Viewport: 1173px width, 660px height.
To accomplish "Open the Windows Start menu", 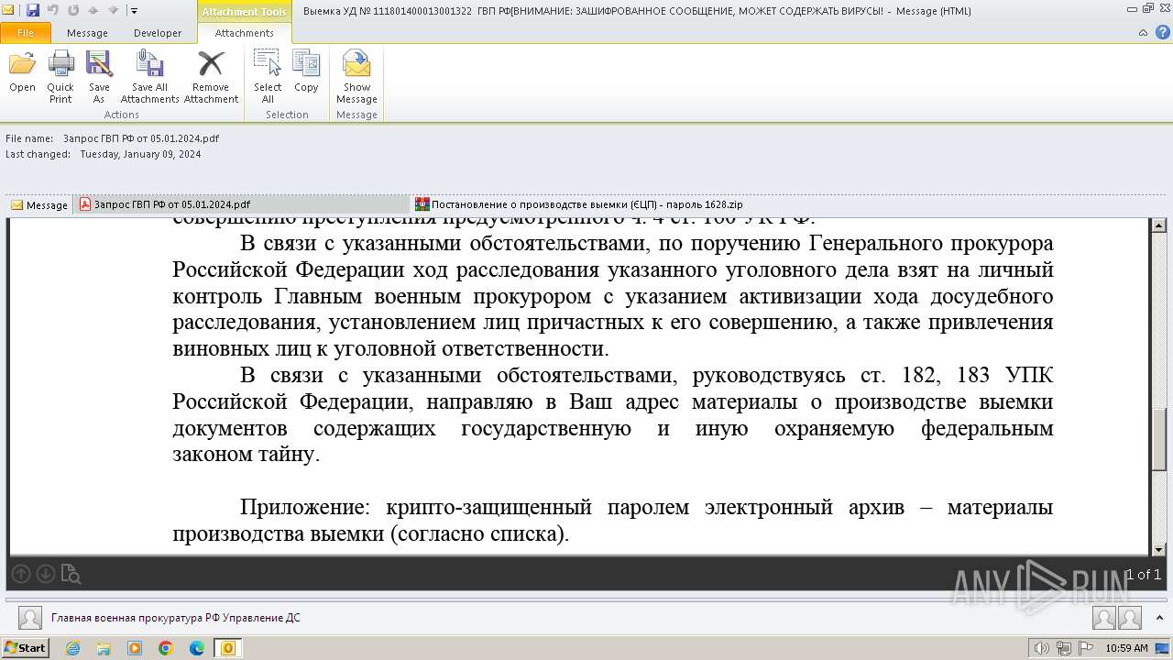I will [x=26, y=648].
